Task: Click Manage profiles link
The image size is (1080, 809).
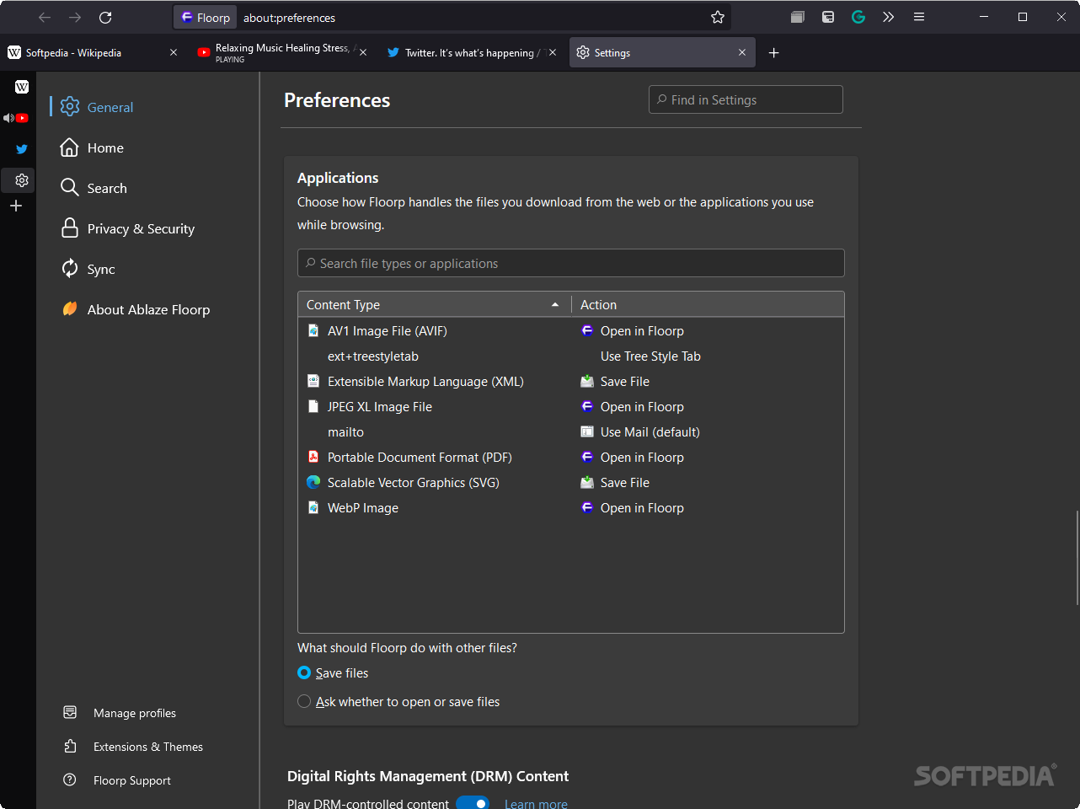Action: pyautogui.click(x=120, y=713)
